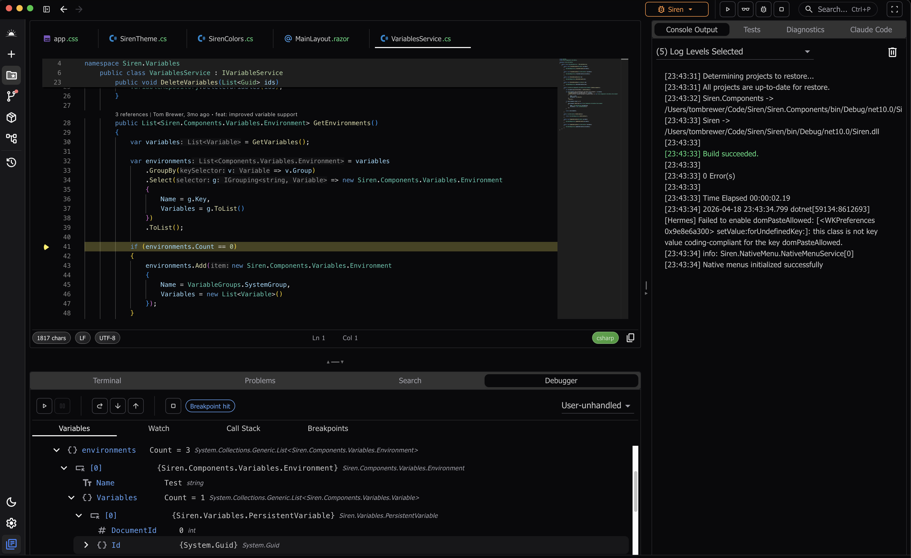Enter fullscreen with the expand icon
911x558 pixels.
click(x=895, y=9)
